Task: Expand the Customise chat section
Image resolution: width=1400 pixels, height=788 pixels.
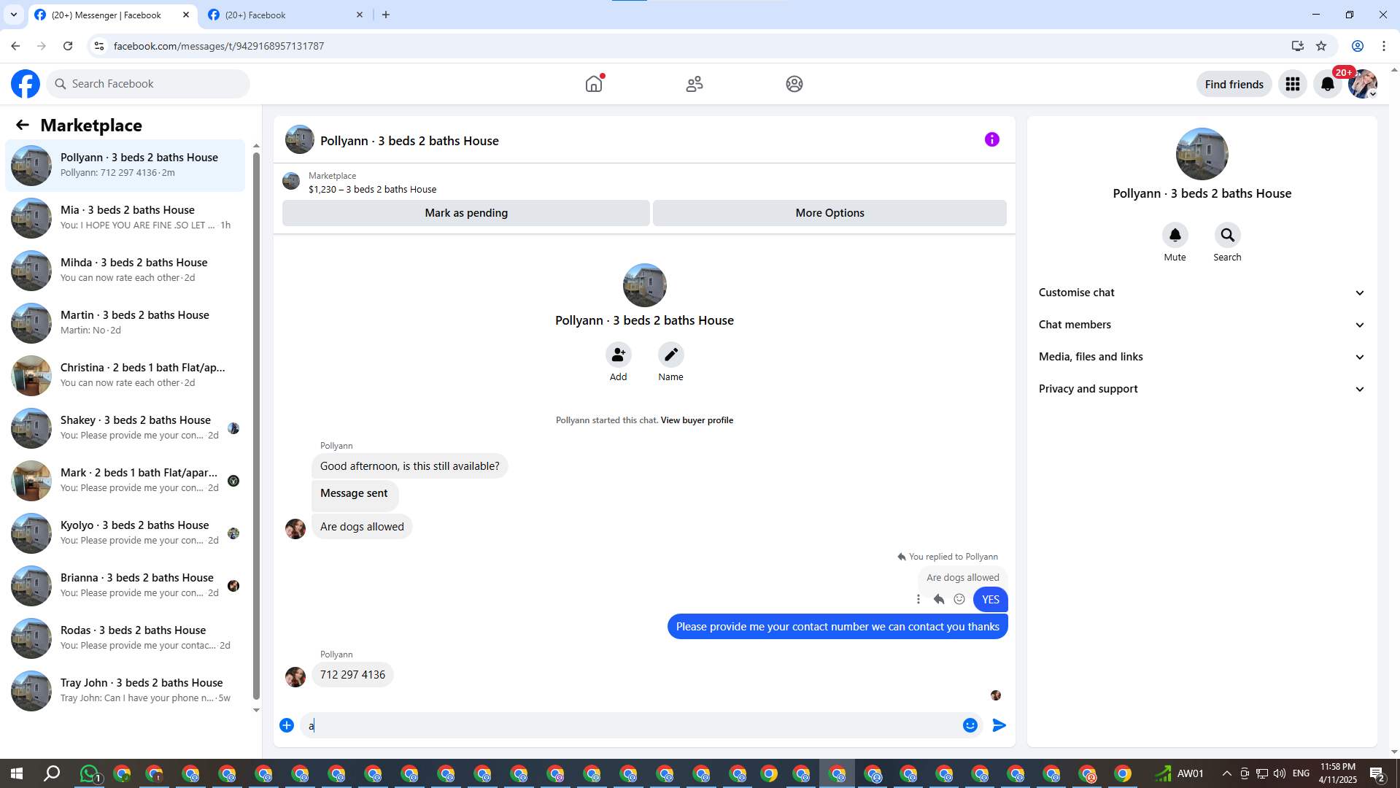Action: pyautogui.click(x=1202, y=293)
